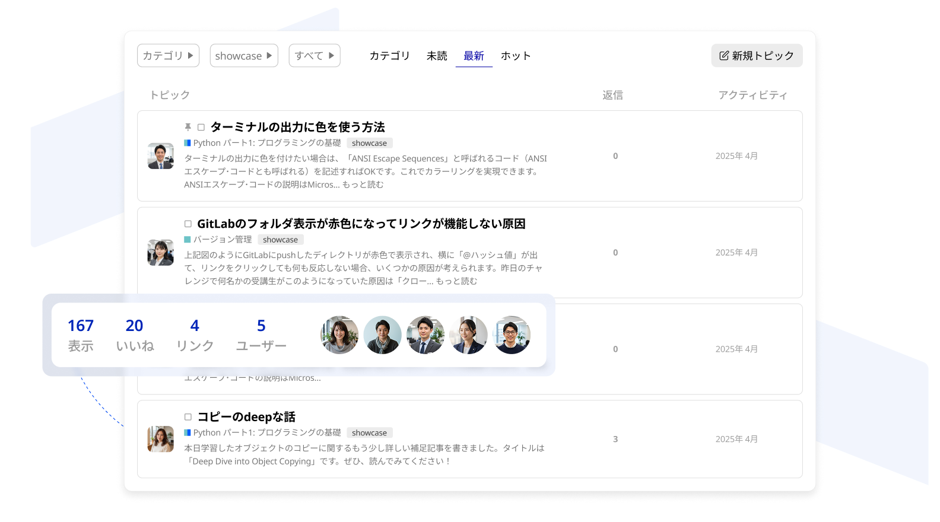
Task: Open topic コピーのdeepな話
Action: click(x=246, y=417)
